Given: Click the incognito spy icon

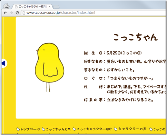Looking at the screenshot, I should [x=6, y=6].
